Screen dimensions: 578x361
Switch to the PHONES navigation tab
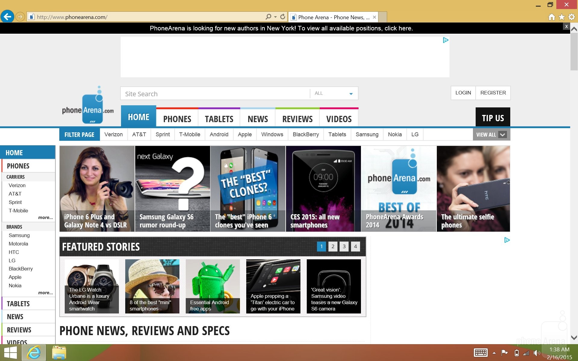click(177, 119)
